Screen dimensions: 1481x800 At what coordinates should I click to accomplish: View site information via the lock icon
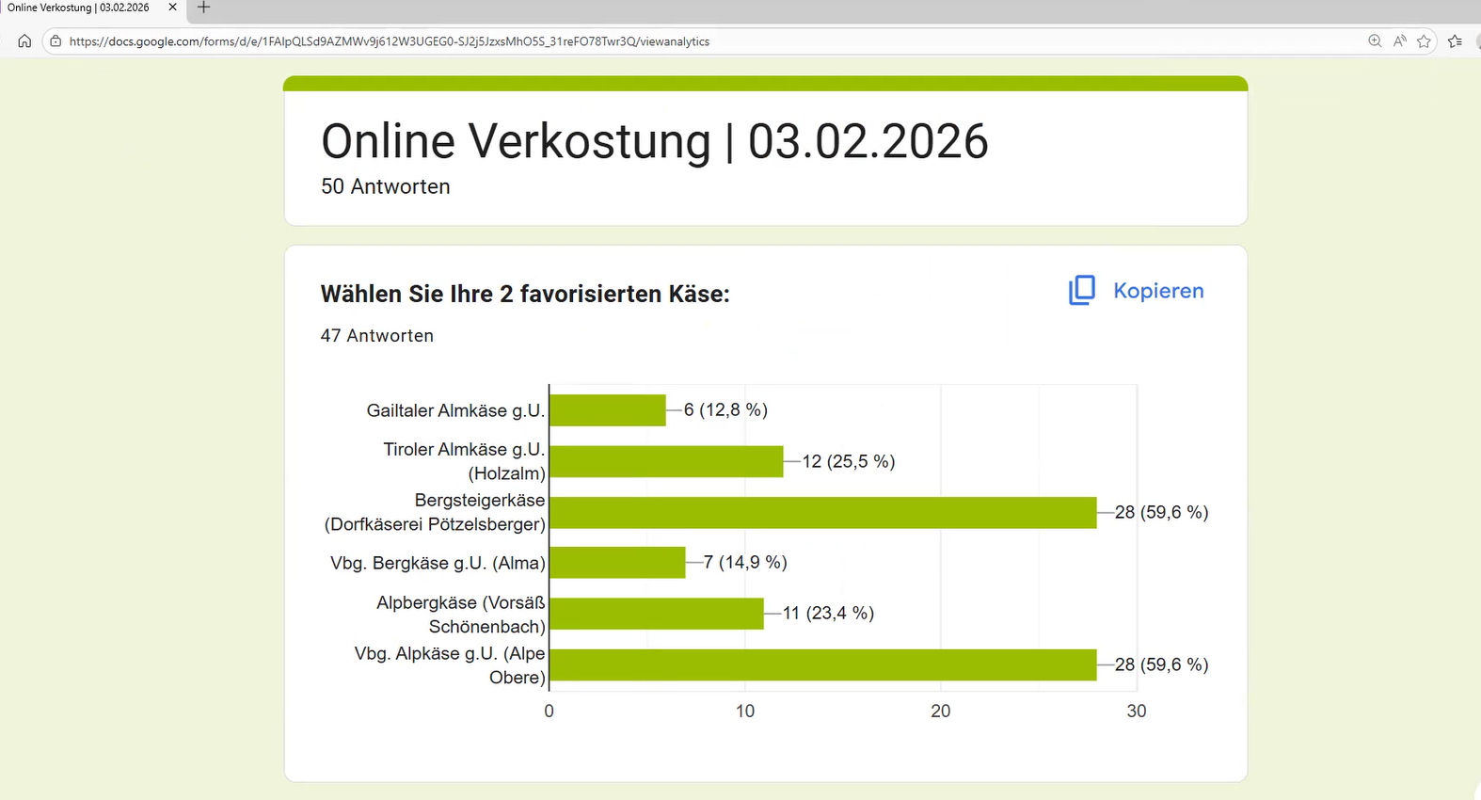(56, 41)
